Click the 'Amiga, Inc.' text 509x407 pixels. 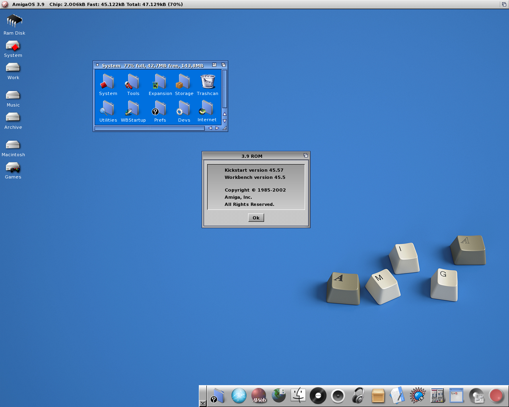[x=238, y=197]
